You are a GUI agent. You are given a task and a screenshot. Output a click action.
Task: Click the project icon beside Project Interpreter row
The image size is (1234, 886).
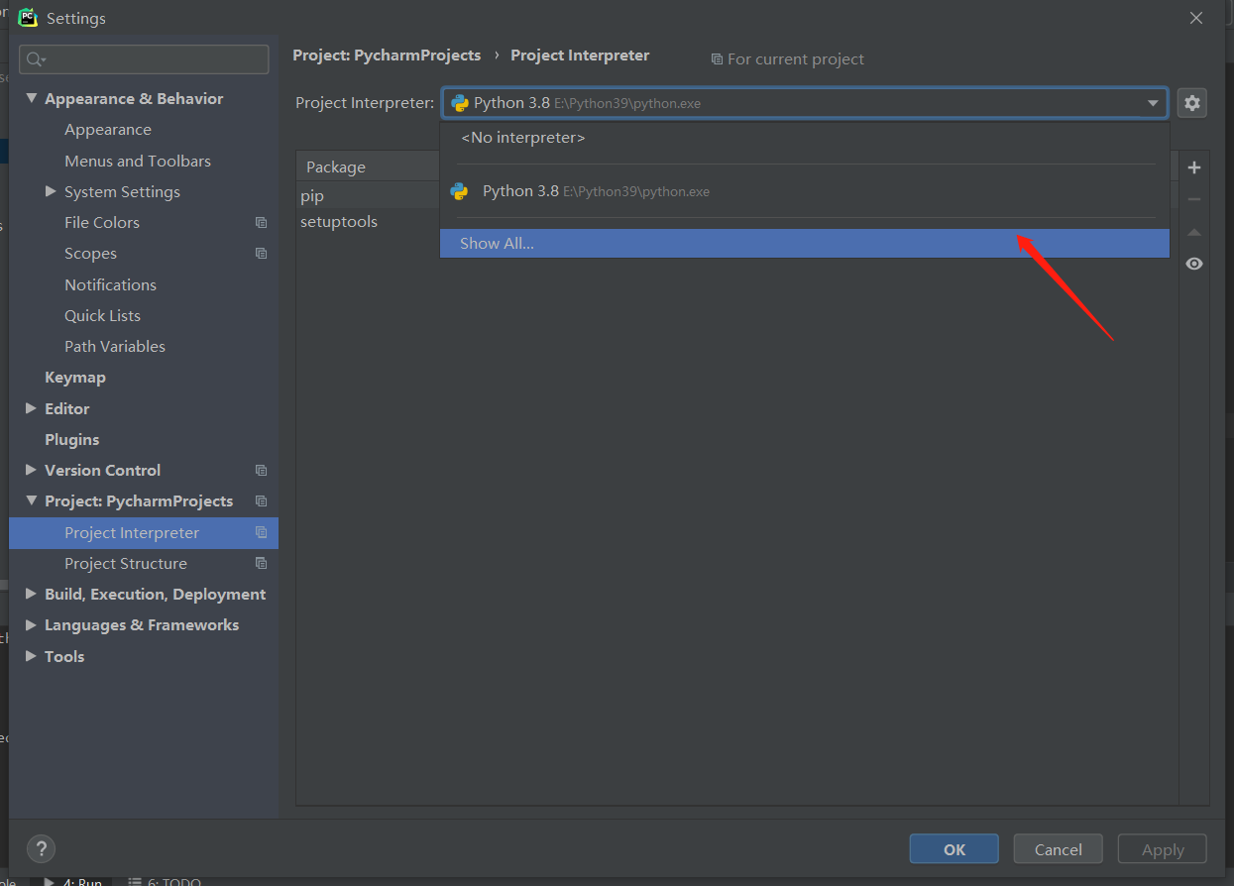pyautogui.click(x=262, y=533)
